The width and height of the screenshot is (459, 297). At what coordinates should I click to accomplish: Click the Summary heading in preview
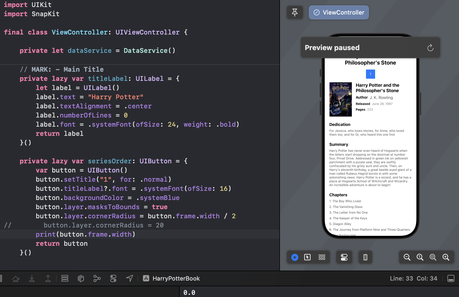pyautogui.click(x=339, y=144)
